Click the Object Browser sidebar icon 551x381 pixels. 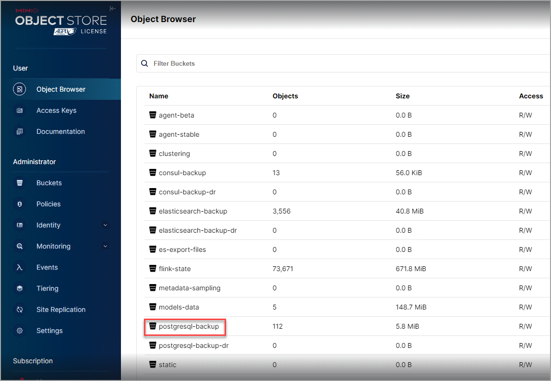click(x=20, y=89)
